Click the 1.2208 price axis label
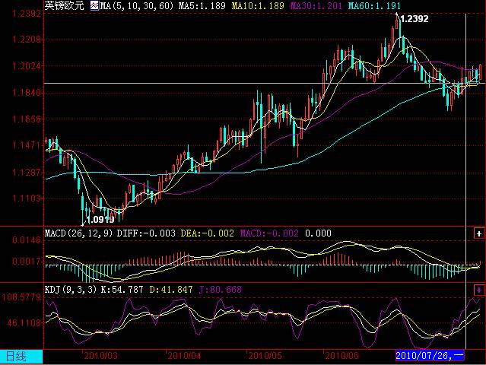The height and width of the screenshot is (365, 486). [27, 40]
